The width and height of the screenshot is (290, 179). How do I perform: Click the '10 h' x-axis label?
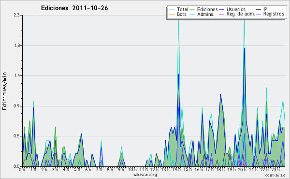pos(132,169)
